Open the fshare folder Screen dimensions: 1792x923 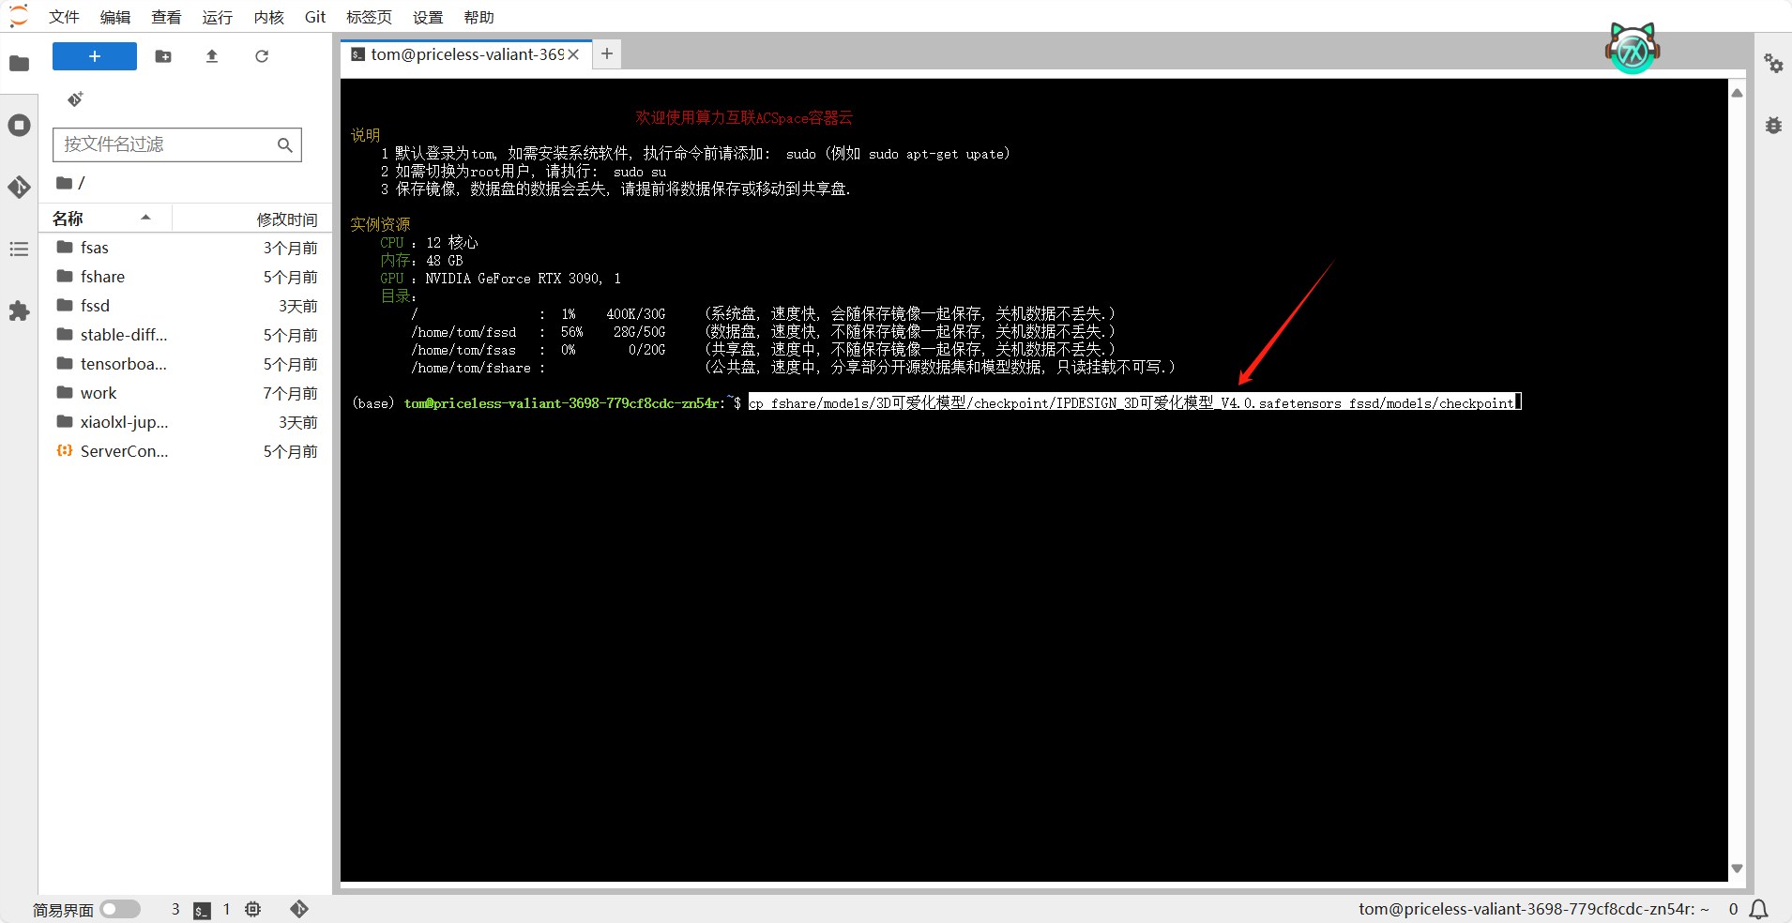coord(186,277)
